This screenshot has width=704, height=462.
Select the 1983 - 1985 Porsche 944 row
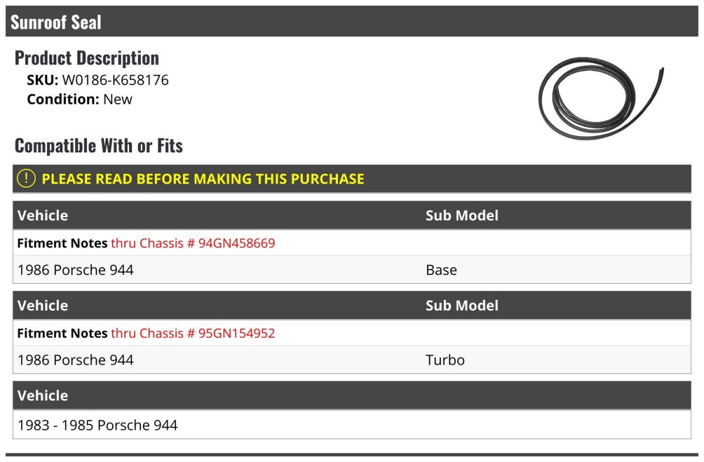(352, 424)
